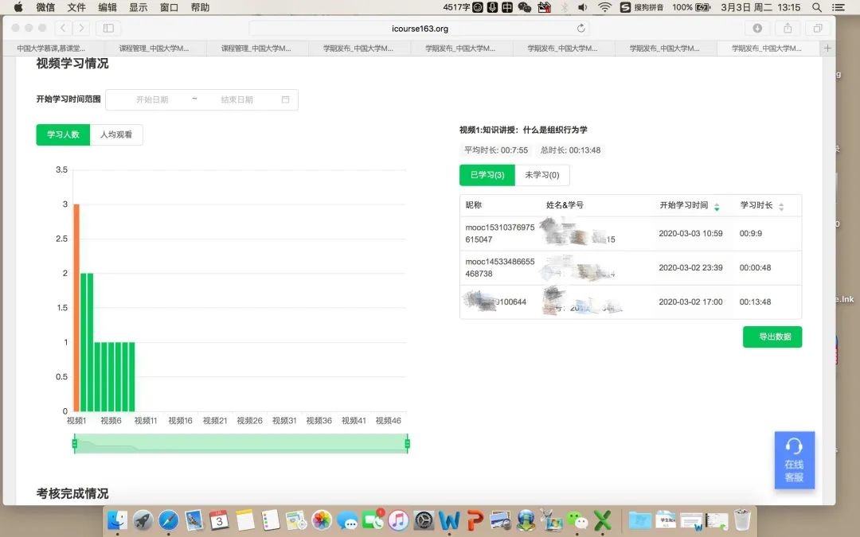Screen dimensions: 860x537
Task: Sort table by 开始学习时间 column
Action: pyautogui.click(x=717, y=206)
